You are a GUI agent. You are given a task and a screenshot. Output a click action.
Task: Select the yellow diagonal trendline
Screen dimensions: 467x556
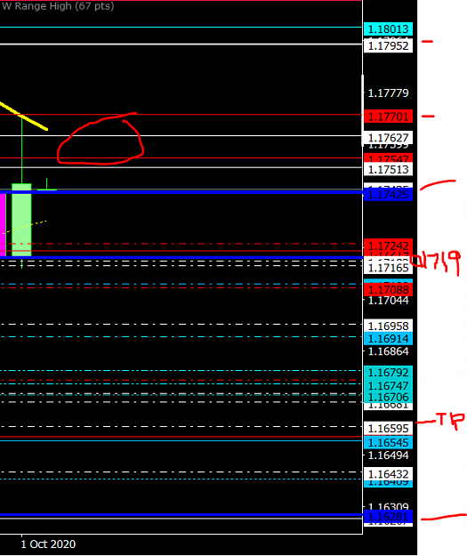coord(24,116)
